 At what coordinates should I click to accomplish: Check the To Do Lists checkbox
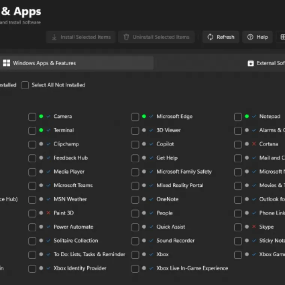click(32, 255)
